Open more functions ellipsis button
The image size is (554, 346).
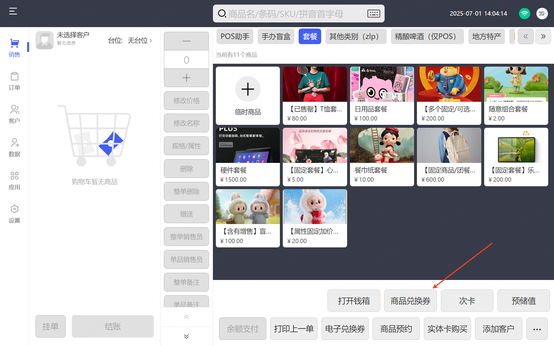click(x=537, y=329)
